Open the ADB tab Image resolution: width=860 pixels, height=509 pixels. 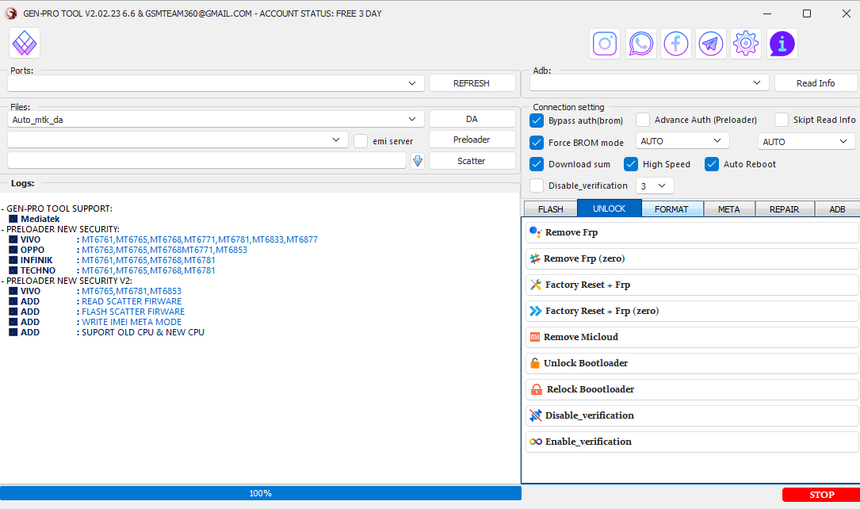point(837,209)
